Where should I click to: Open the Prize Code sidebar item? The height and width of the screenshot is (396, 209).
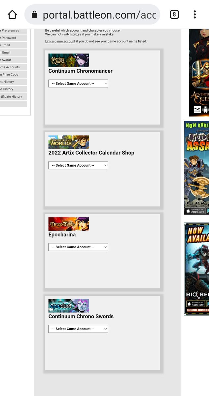(14, 75)
